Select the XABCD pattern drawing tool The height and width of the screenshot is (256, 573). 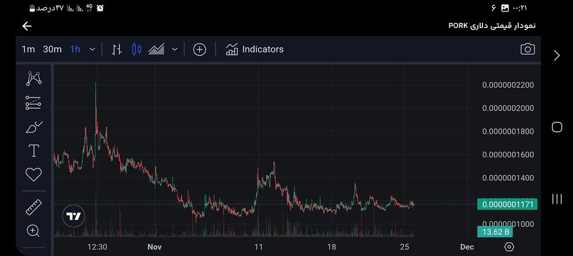(x=34, y=78)
